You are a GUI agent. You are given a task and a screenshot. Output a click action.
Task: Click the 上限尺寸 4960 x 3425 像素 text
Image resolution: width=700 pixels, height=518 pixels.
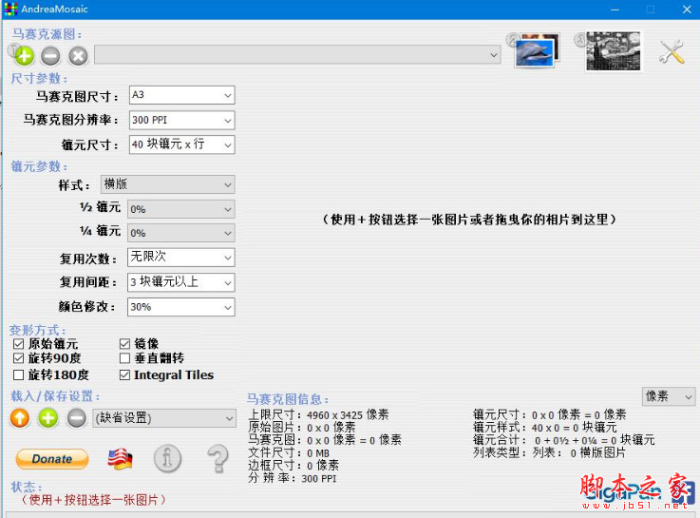(318, 414)
